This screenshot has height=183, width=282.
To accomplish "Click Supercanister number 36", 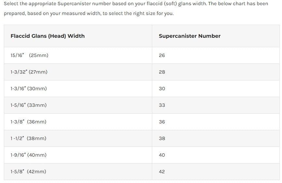I will pos(162,122).
